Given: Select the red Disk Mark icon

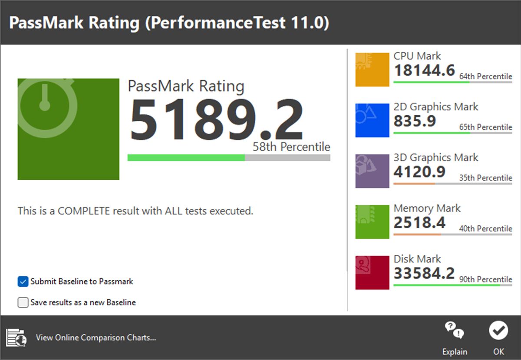Looking at the screenshot, I should point(372,272).
